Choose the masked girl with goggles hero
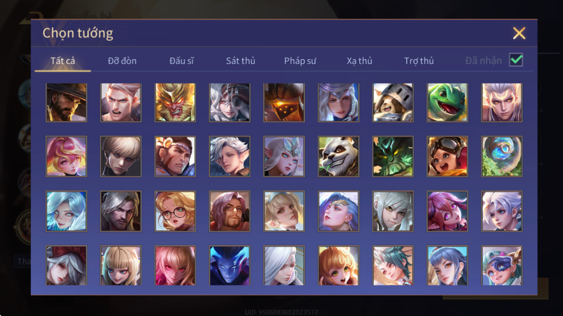 coord(502,266)
